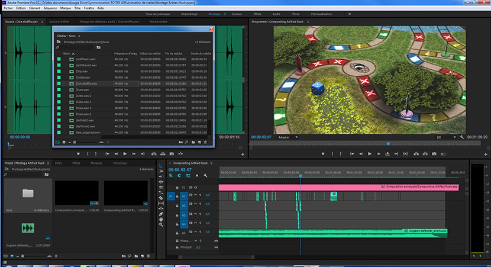The height and width of the screenshot is (267, 491).
Task: Select the Razor tool
Action: tap(161, 198)
